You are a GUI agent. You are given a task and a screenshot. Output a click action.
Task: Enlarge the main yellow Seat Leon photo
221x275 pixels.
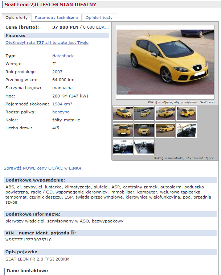click(165, 62)
